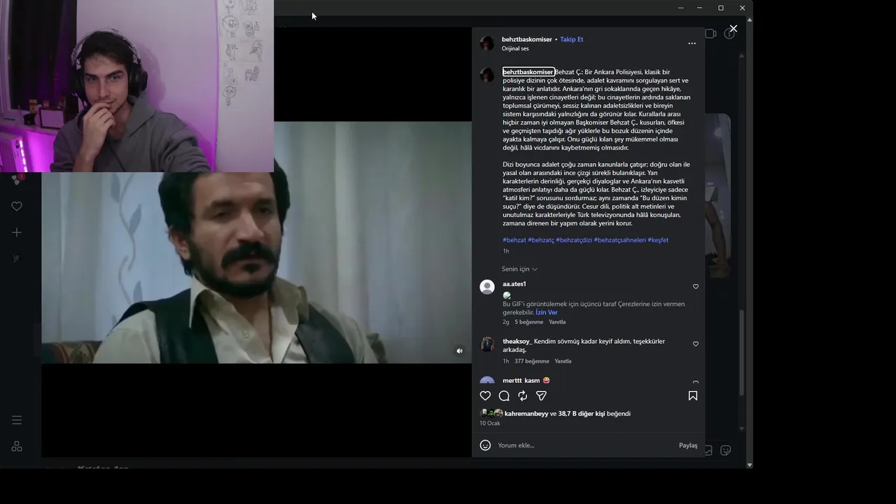The height and width of the screenshot is (504, 896).
Task: Click '10 Ocak' post date
Action: [x=490, y=423]
